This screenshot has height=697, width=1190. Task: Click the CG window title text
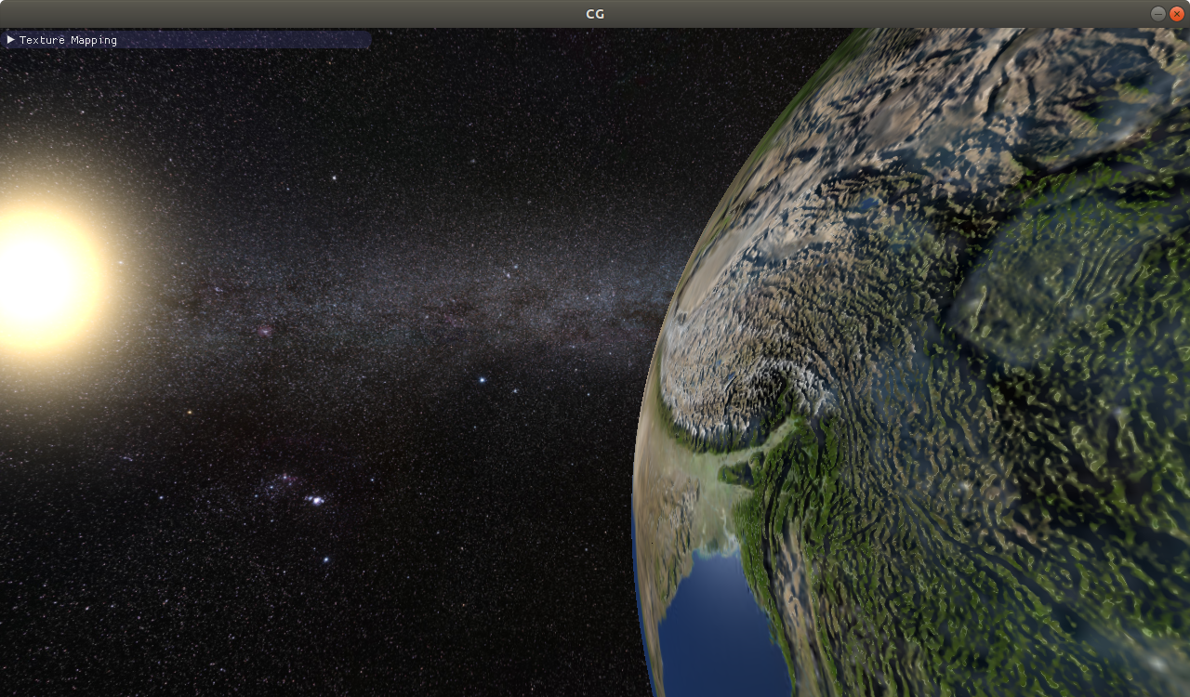click(595, 13)
